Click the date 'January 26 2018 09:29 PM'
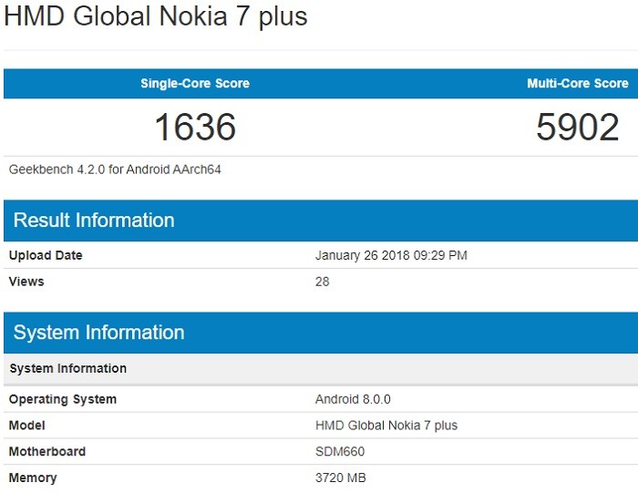 (391, 255)
